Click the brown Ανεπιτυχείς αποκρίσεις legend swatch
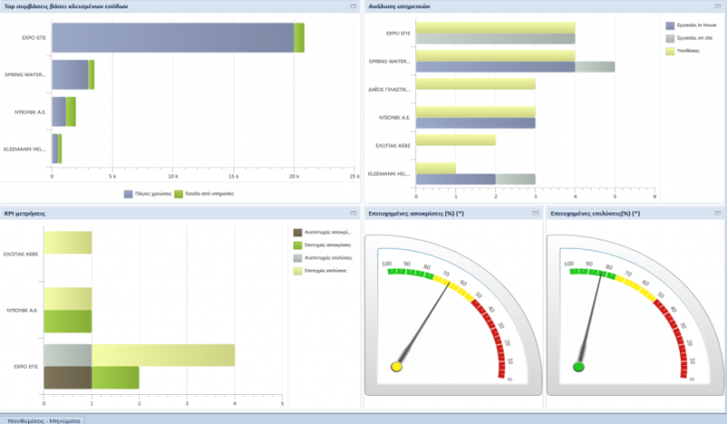The height and width of the screenshot is (424, 727). [298, 232]
